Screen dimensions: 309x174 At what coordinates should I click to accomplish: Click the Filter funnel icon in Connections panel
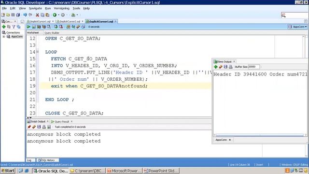click(x=14, y=27)
